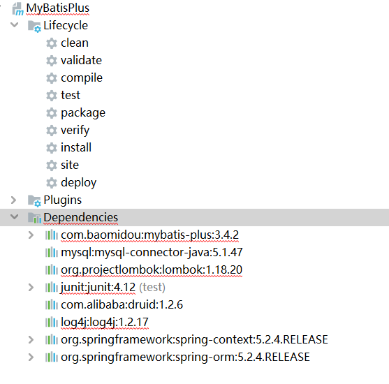Select the Plugins label
389x384 pixels.
(x=63, y=200)
